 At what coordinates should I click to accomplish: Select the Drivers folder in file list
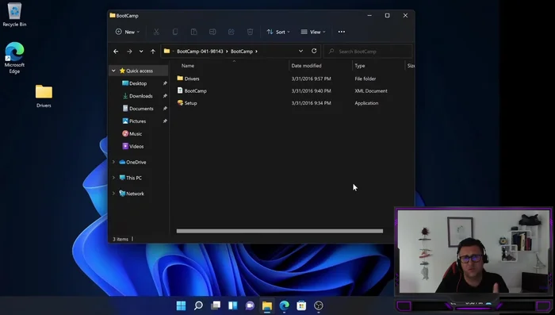click(x=192, y=79)
